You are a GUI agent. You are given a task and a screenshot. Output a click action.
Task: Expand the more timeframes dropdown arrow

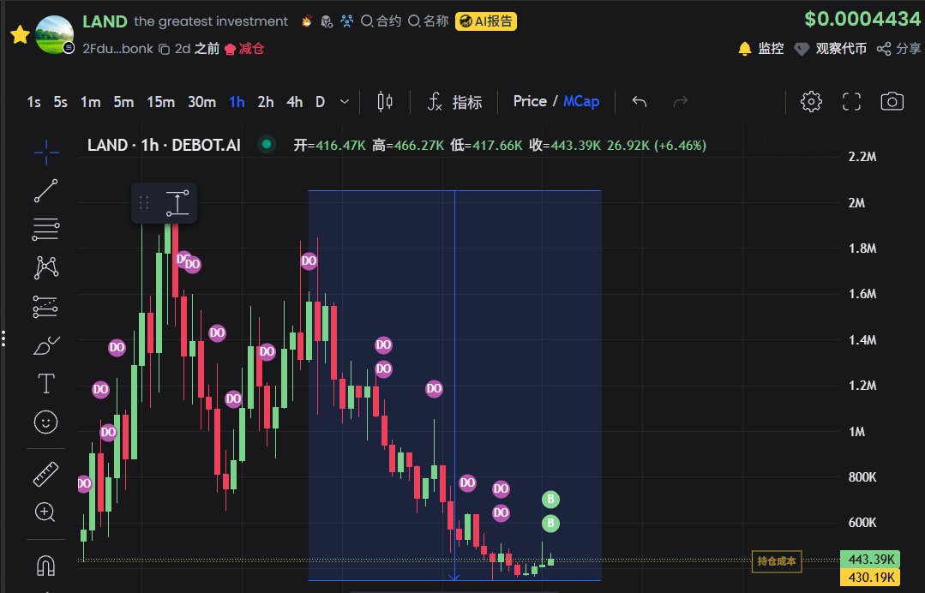pos(345,102)
